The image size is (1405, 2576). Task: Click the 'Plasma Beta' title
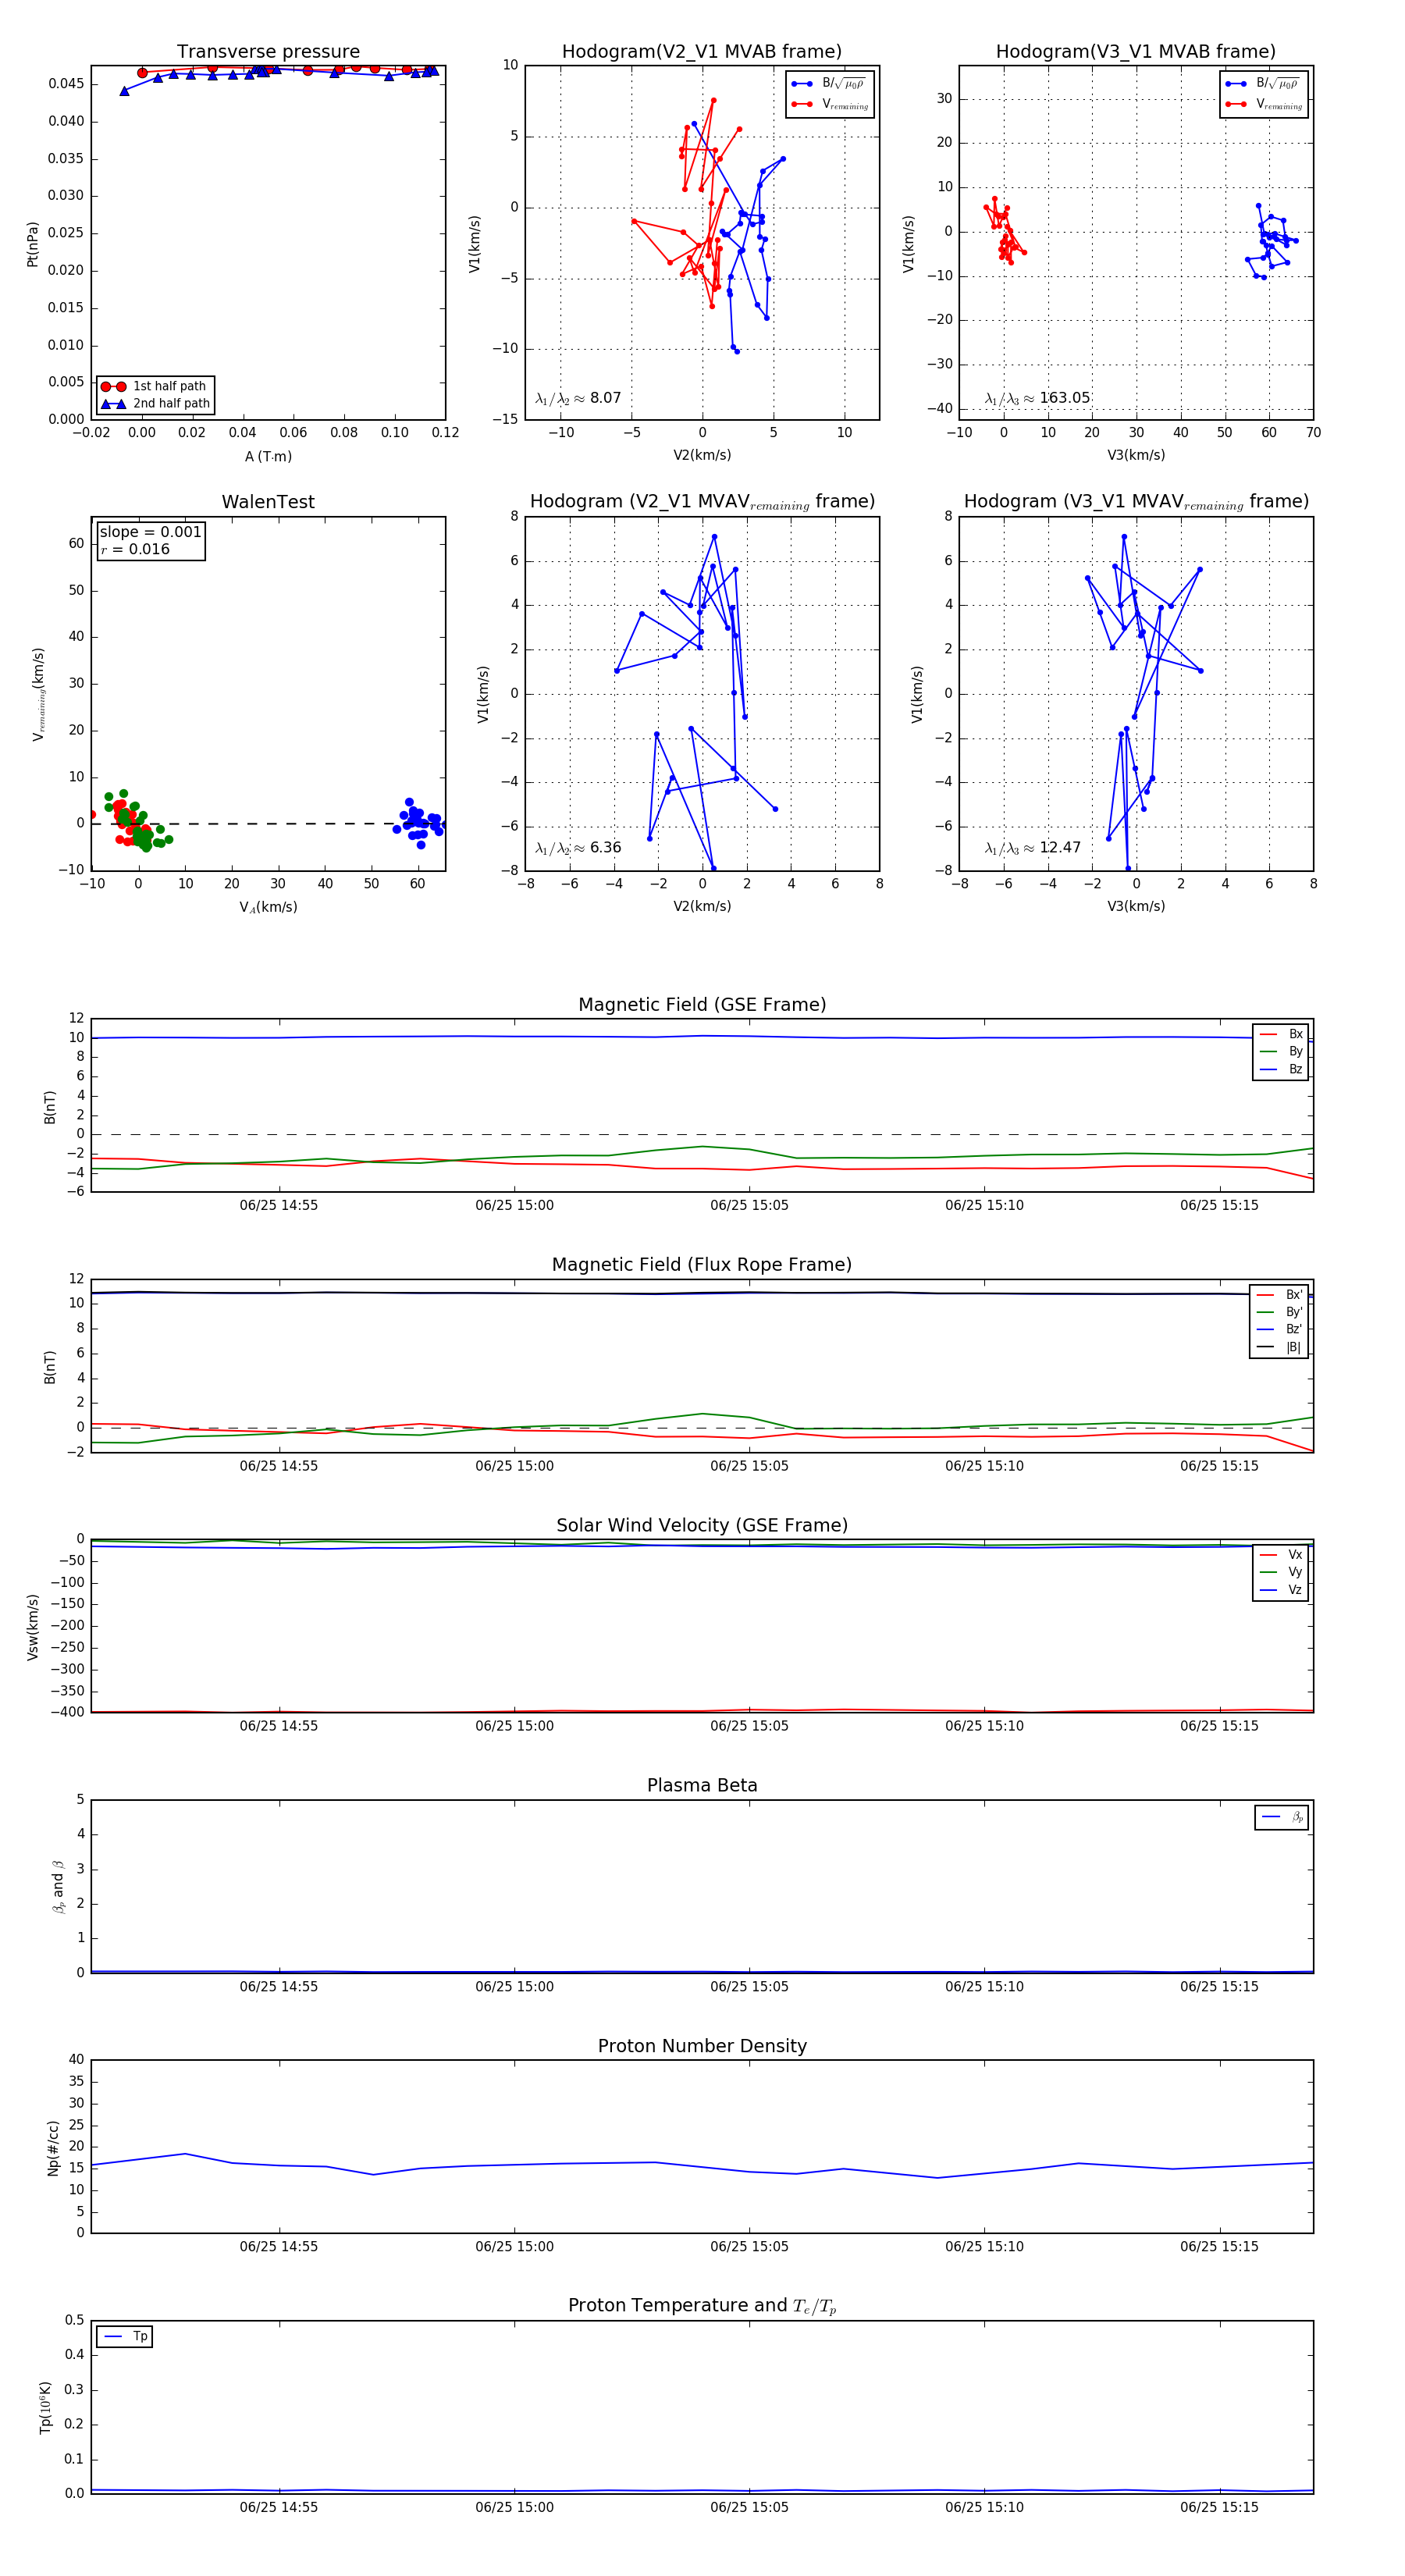[702, 1786]
